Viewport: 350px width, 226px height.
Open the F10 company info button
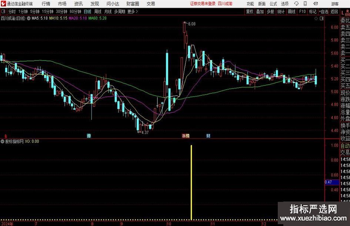coord(303,12)
